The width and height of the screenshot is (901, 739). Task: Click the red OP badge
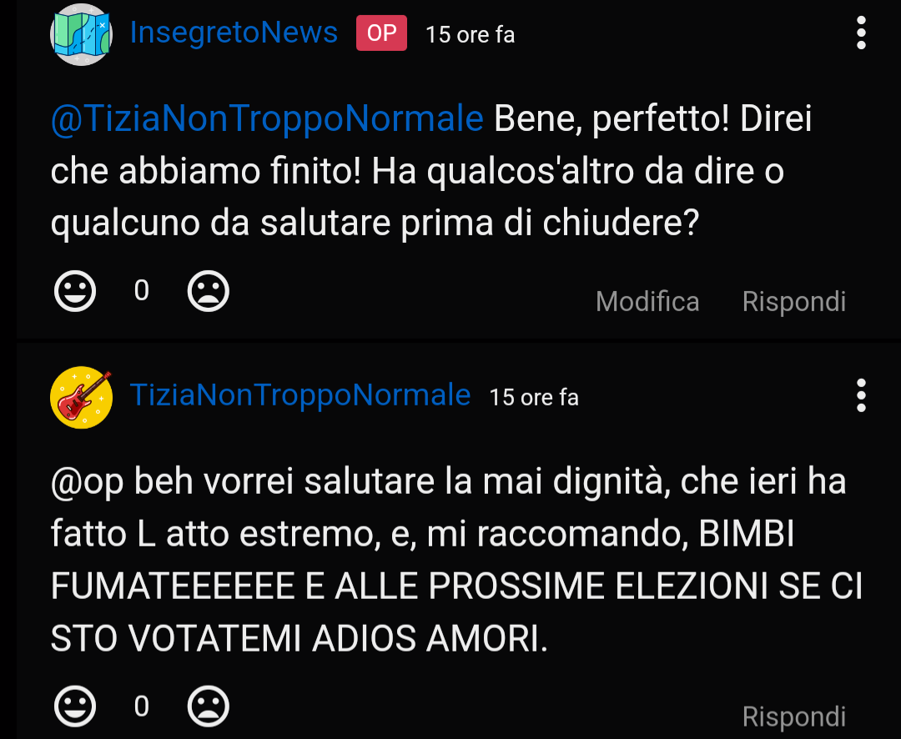381,33
